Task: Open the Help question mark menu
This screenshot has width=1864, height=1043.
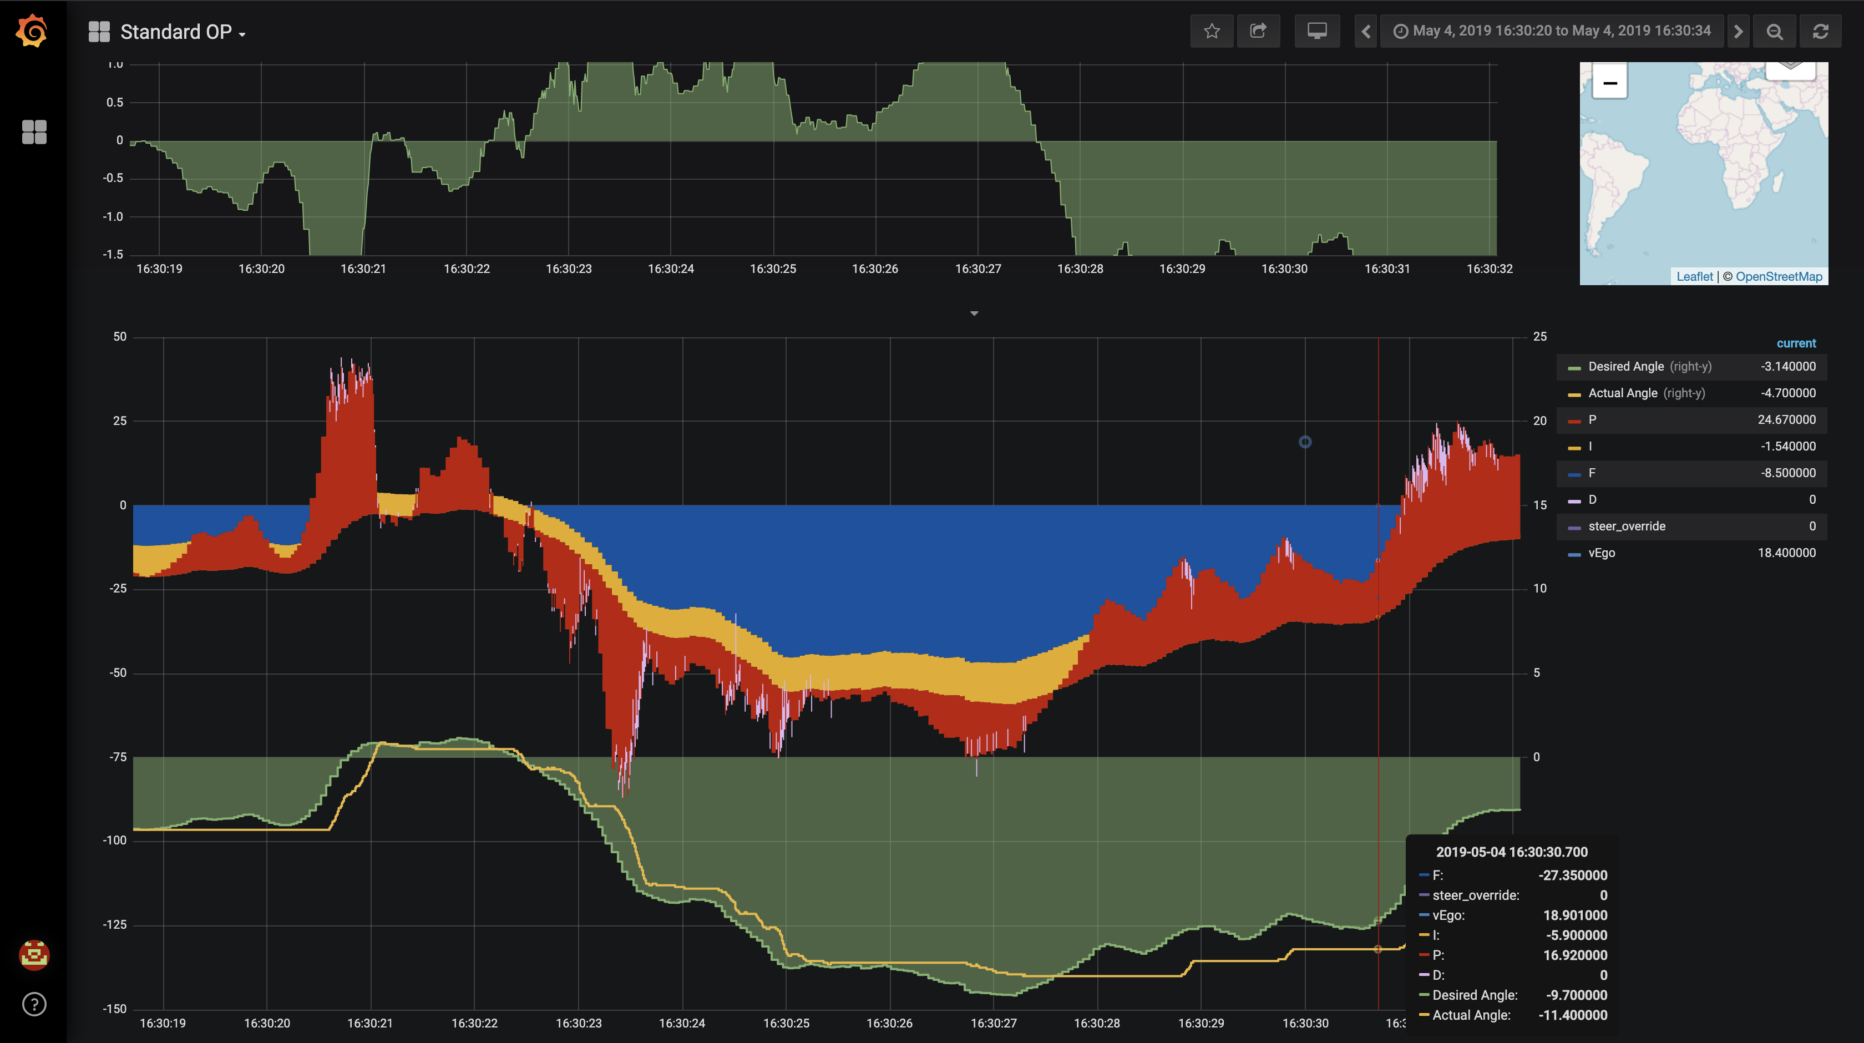Action: pyautogui.click(x=34, y=1004)
